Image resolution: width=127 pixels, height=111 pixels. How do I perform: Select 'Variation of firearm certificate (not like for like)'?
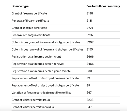pos(41,93)
